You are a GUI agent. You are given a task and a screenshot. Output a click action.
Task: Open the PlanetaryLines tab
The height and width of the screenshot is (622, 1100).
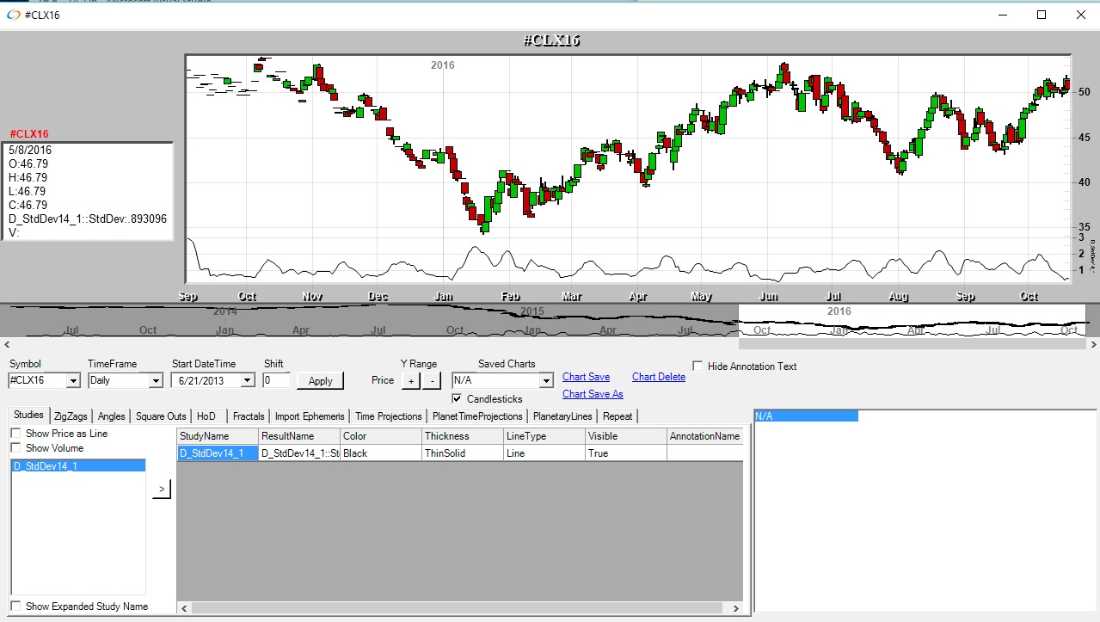[x=562, y=416]
